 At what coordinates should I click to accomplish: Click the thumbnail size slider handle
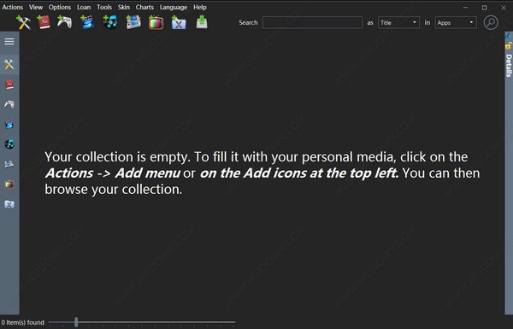76,322
